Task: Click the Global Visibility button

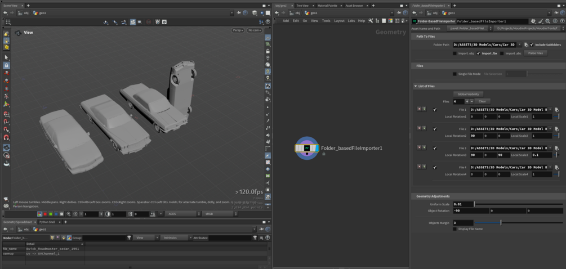Action: tap(468, 94)
